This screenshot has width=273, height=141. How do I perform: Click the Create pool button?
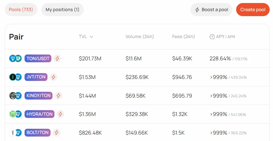pos(253,10)
